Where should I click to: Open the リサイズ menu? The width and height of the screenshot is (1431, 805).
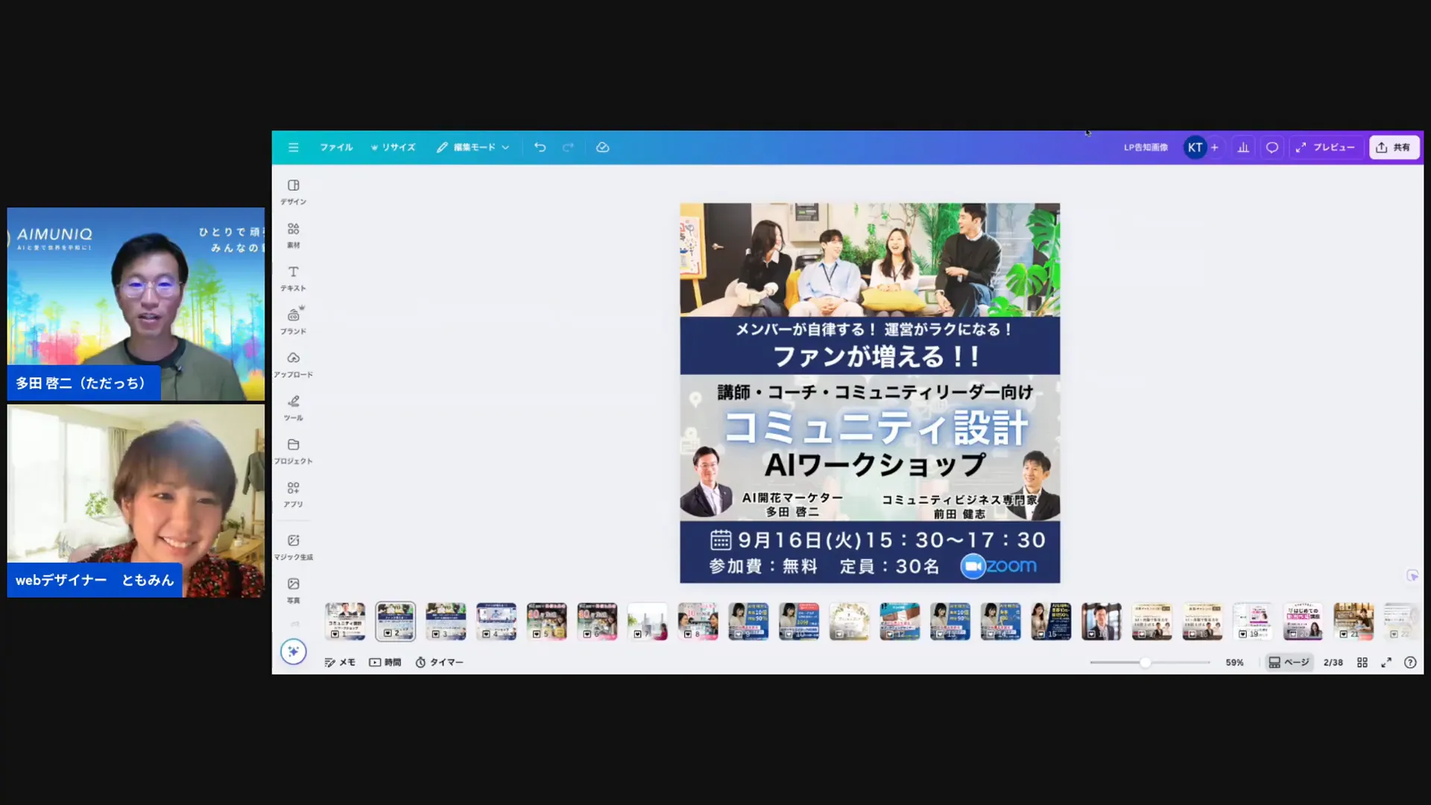pos(394,148)
